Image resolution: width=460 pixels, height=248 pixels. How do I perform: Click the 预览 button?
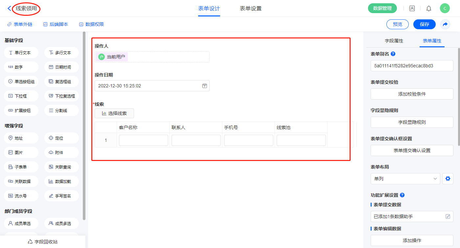point(397,24)
